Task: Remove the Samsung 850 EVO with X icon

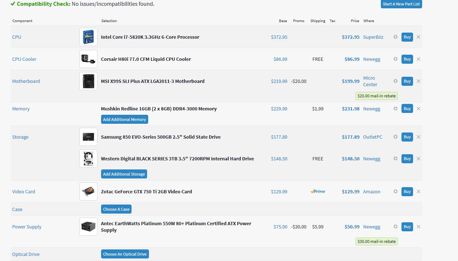Action: point(419,137)
